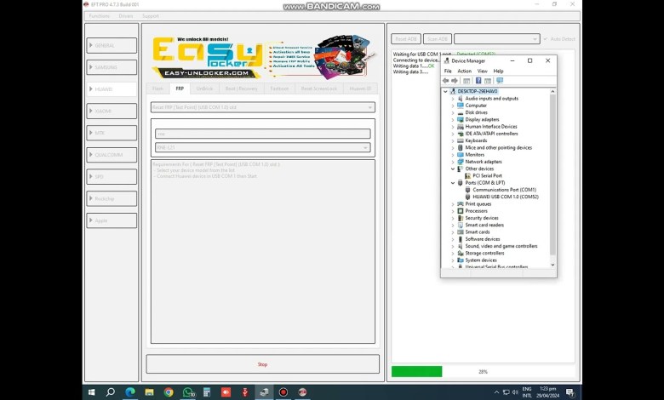Open Microsoft Edge from the taskbar
Viewport: 664px width, 400px height.
coord(130,392)
